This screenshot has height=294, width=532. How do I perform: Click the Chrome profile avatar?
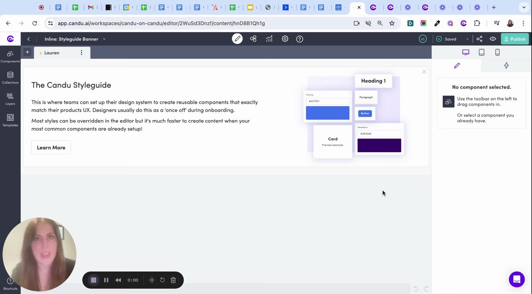(x=510, y=23)
